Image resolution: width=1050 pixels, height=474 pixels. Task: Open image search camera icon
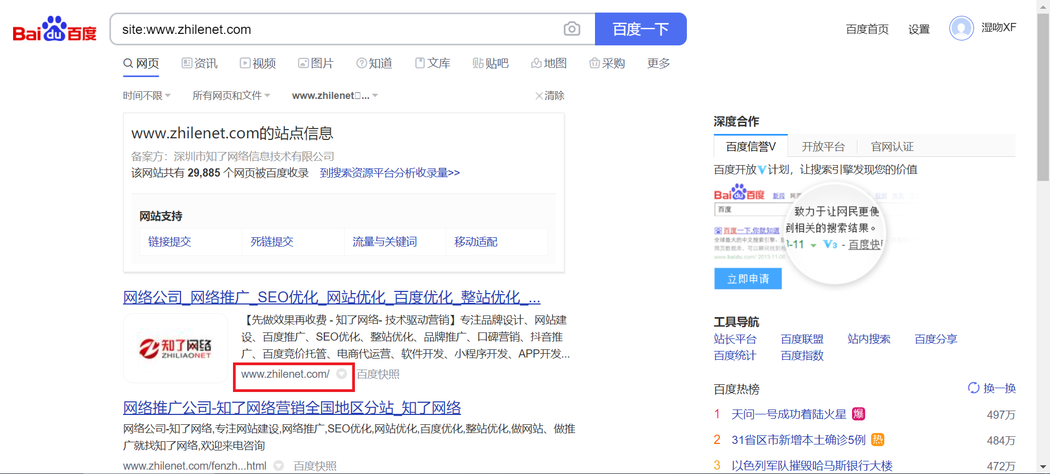[571, 29]
